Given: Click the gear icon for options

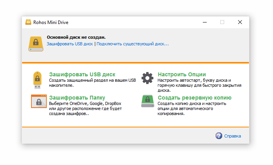Looking at the screenshot, I should 147,78.
